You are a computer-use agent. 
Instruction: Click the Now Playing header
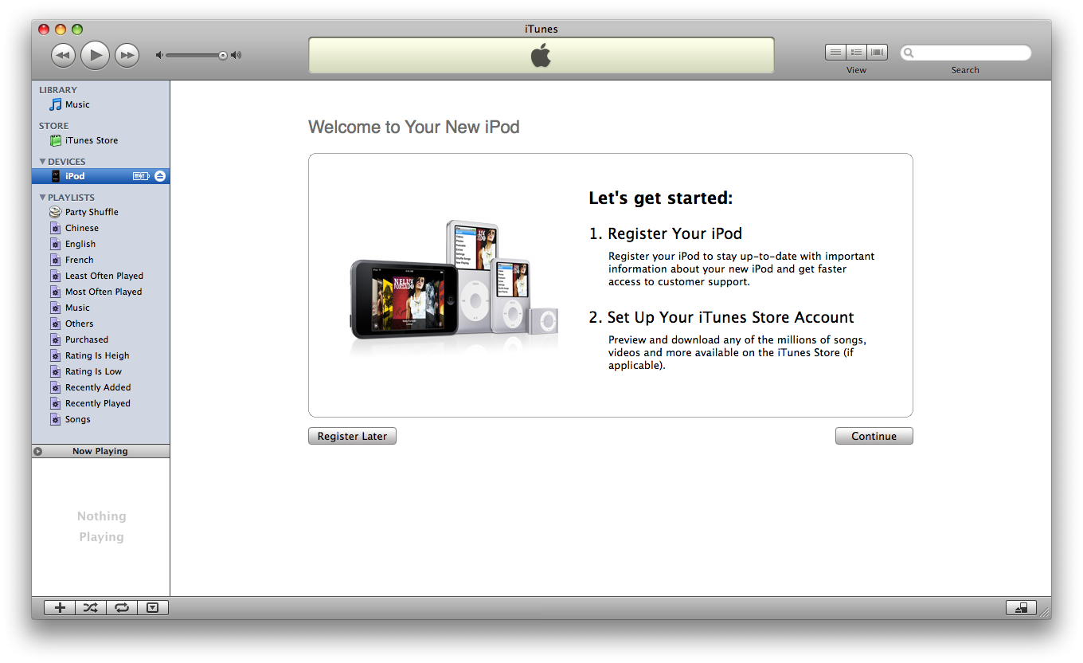100,451
